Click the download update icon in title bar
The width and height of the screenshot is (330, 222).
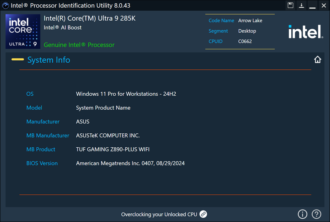coord(302,5)
